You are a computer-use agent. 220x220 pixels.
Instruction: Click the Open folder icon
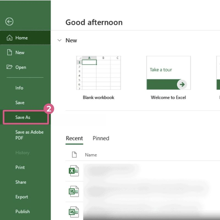pos(10,67)
